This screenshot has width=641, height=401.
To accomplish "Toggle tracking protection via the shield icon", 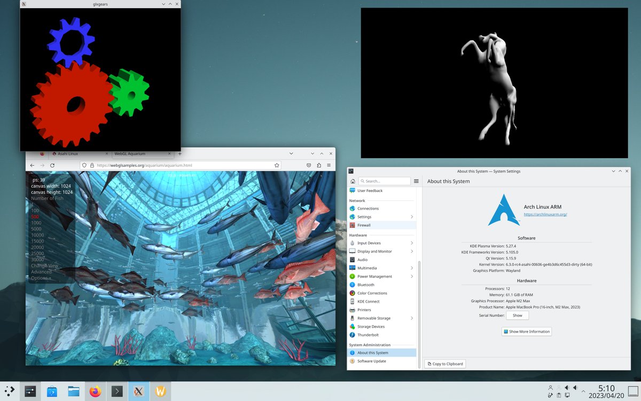I will tap(84, 165).
